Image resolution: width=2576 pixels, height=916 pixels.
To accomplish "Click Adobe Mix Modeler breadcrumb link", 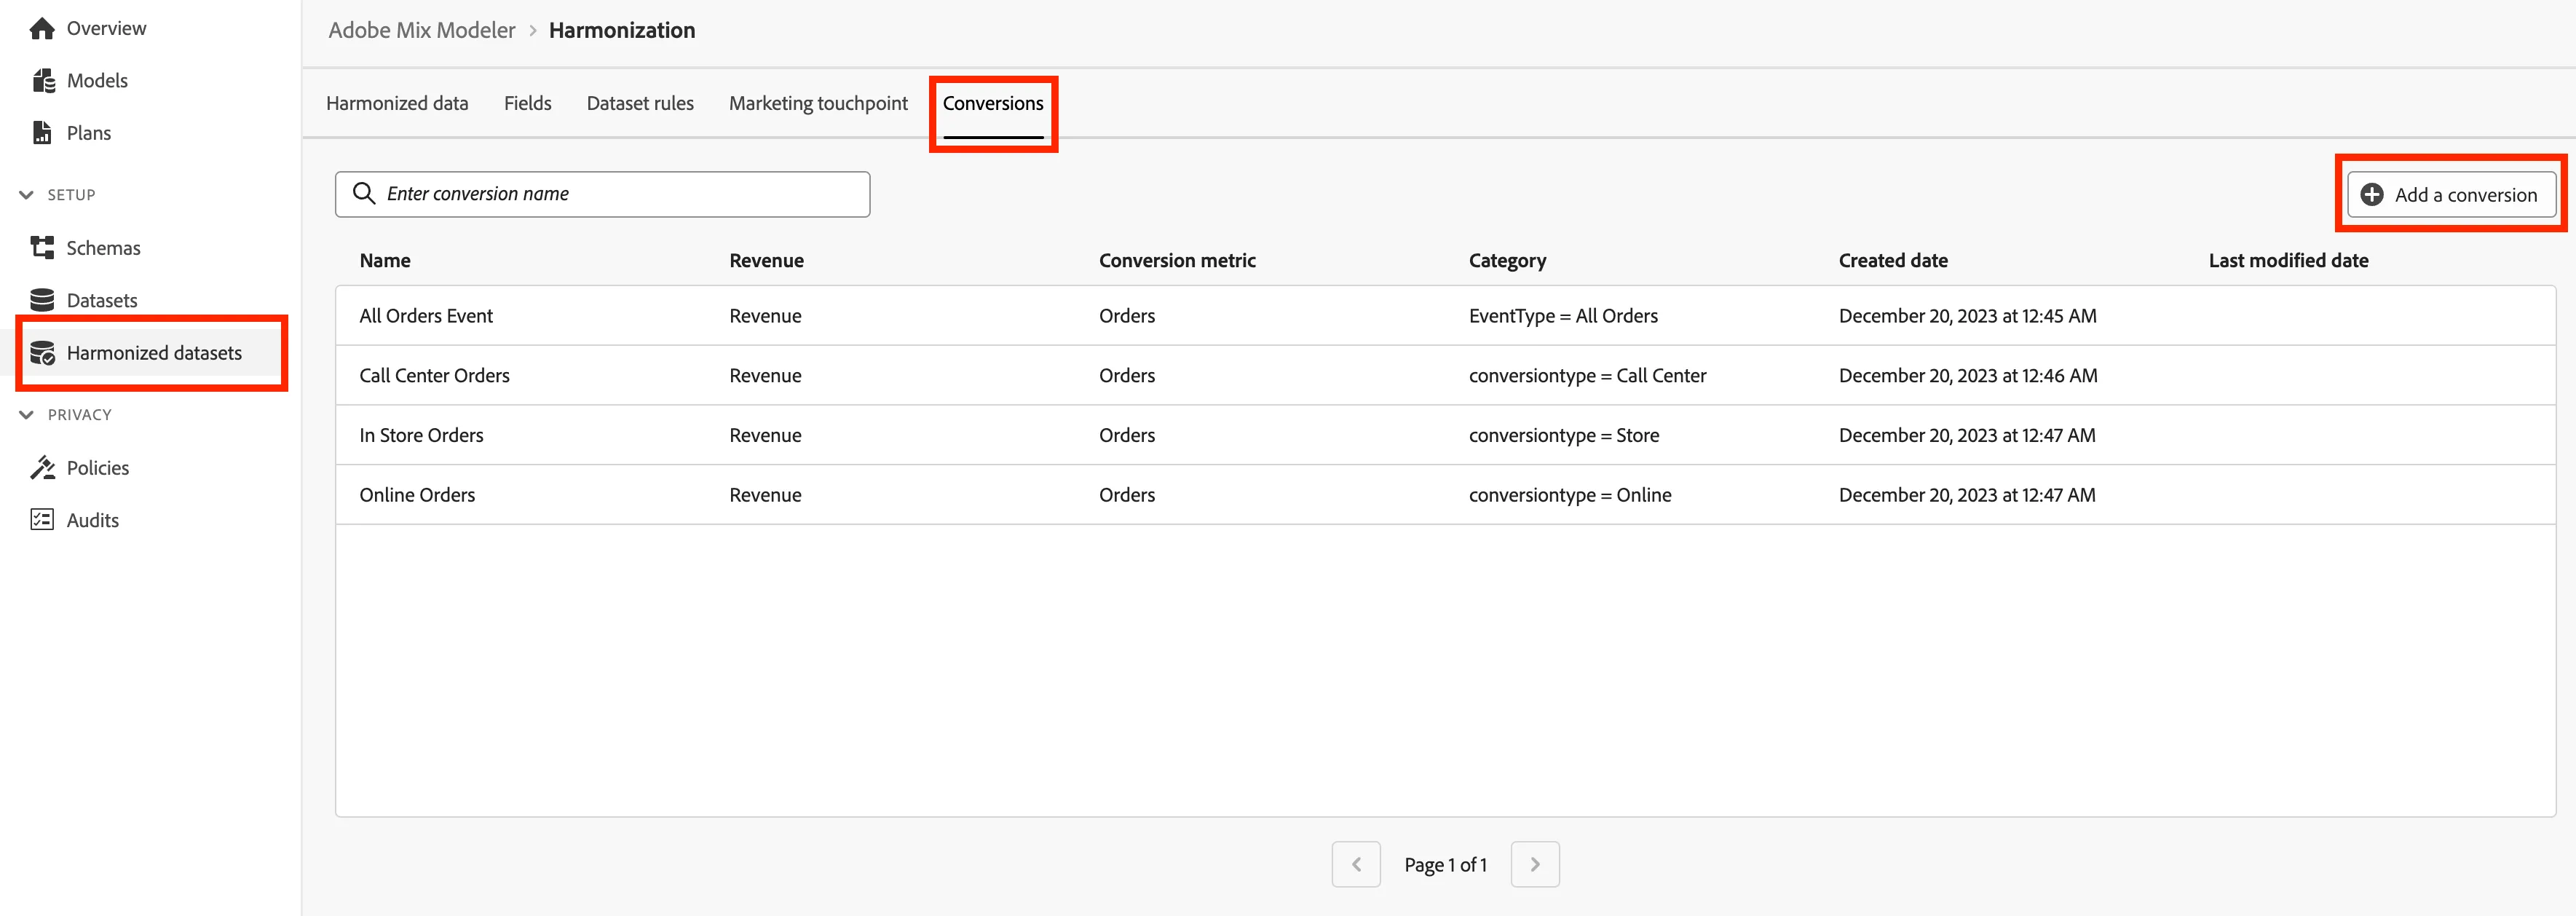I will pyautogui.click(x=422, y=30).
